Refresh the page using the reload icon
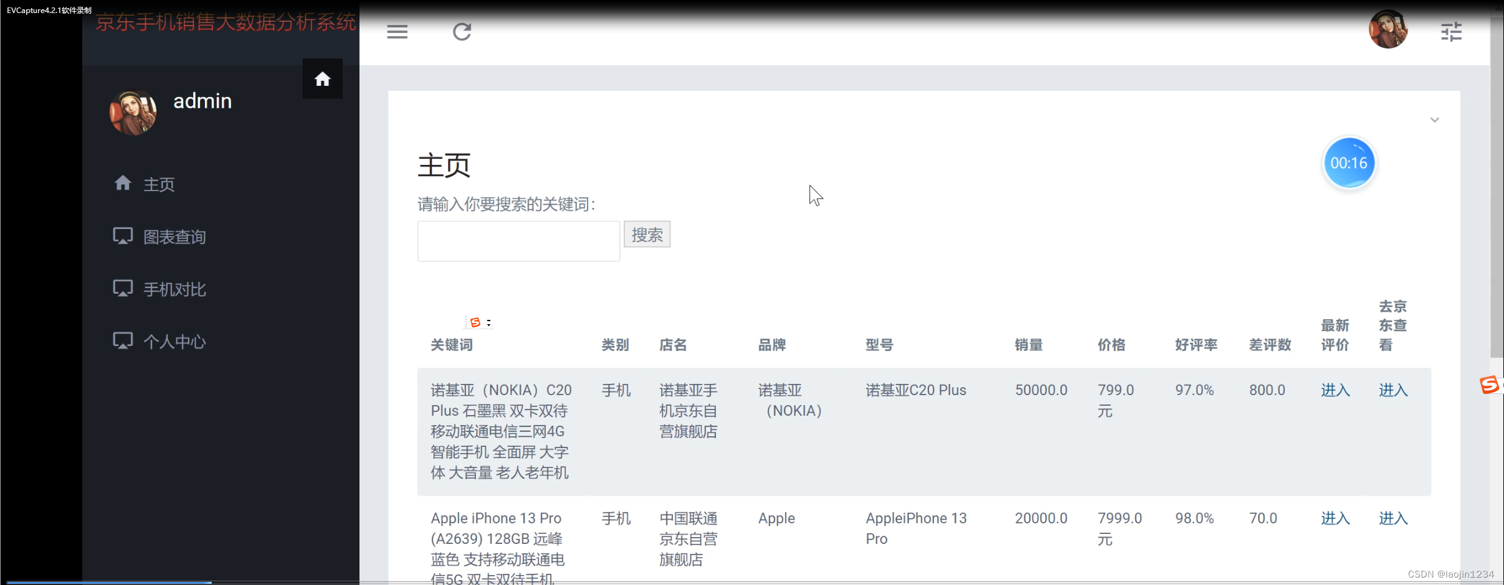The width and height of the screenshot is (1504, 585). (462, 31)
